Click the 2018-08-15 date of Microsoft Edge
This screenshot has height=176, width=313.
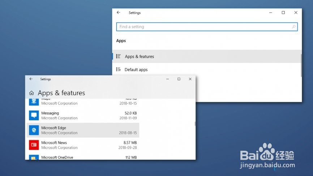coord(128,133)
